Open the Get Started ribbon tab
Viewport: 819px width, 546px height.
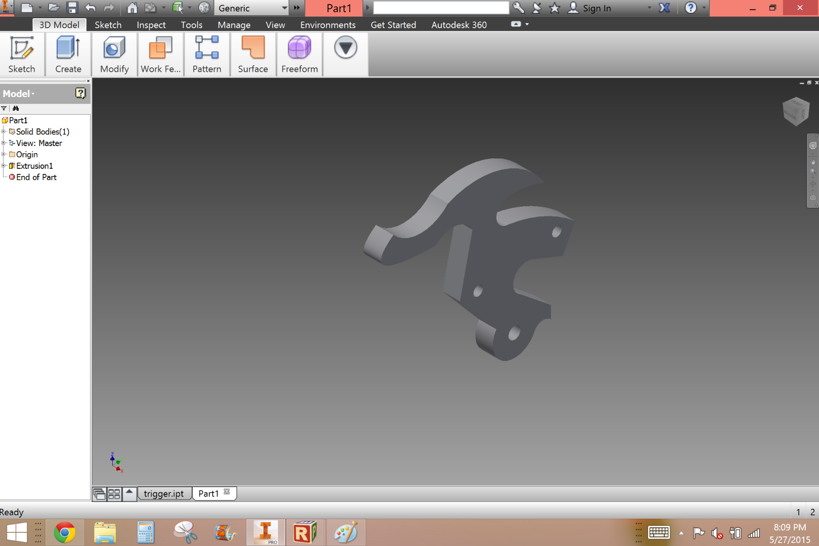393,25
